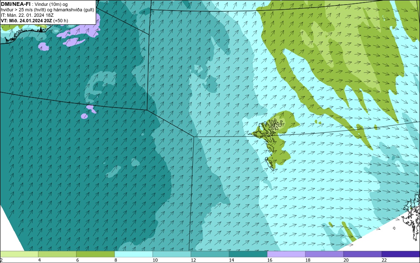The image size is (420, 263).
Task: Click the 'hviður > 25 m/s' legend description line
Action: [x=47, y=10]
